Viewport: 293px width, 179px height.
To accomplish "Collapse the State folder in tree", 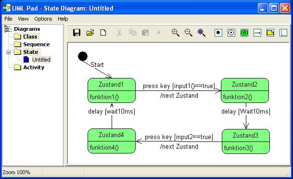I will (8, 52).
